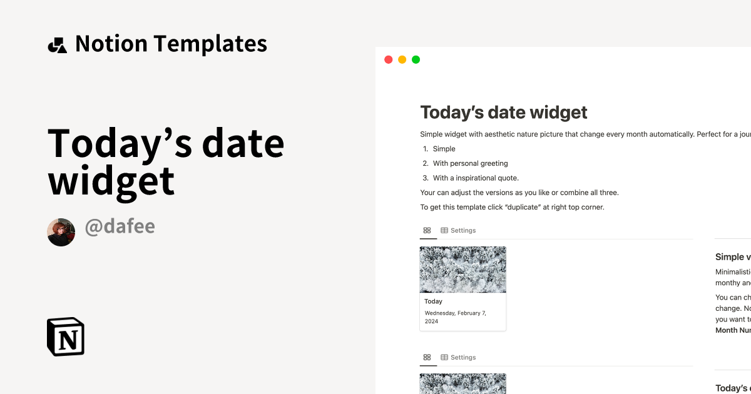Click the page title Today's date widget
751x394 pixels.
pos(503,112)
